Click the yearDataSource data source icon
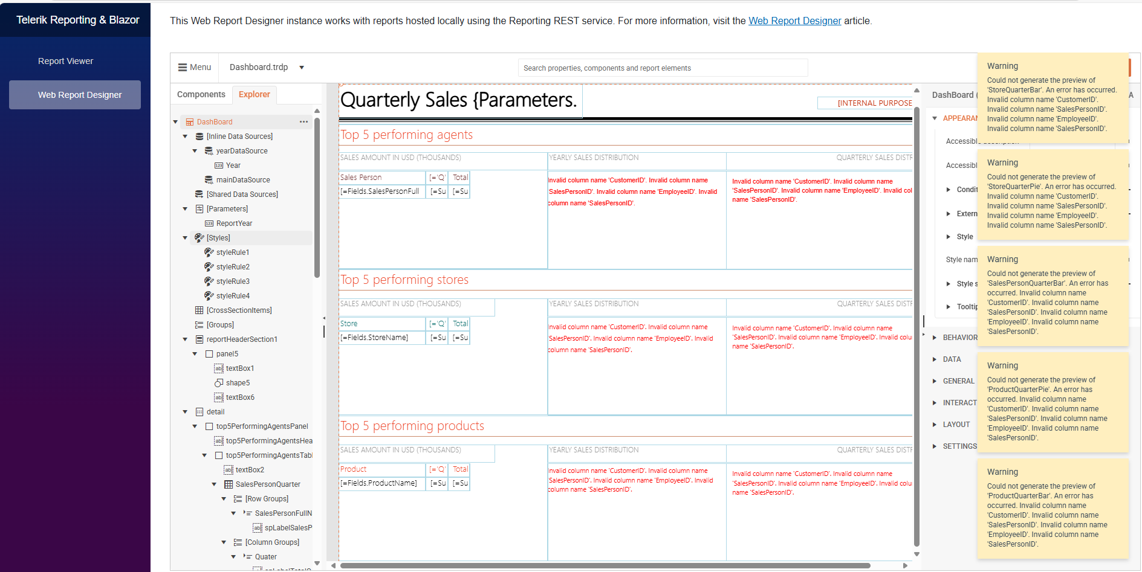Viewport: 1142px width, 572px height. 209,151
